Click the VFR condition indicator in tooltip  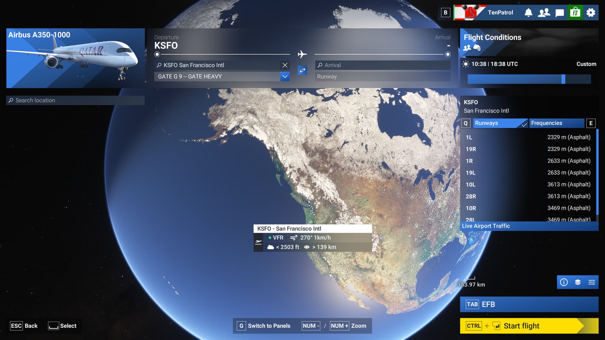(276, 238)
